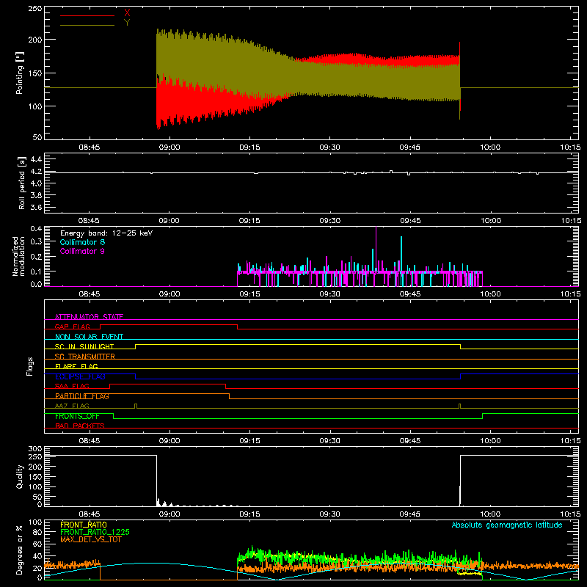This screenshot has width=587, height=587.
Task: Click 08:45 label below the Quality plot
Action: 89,514
